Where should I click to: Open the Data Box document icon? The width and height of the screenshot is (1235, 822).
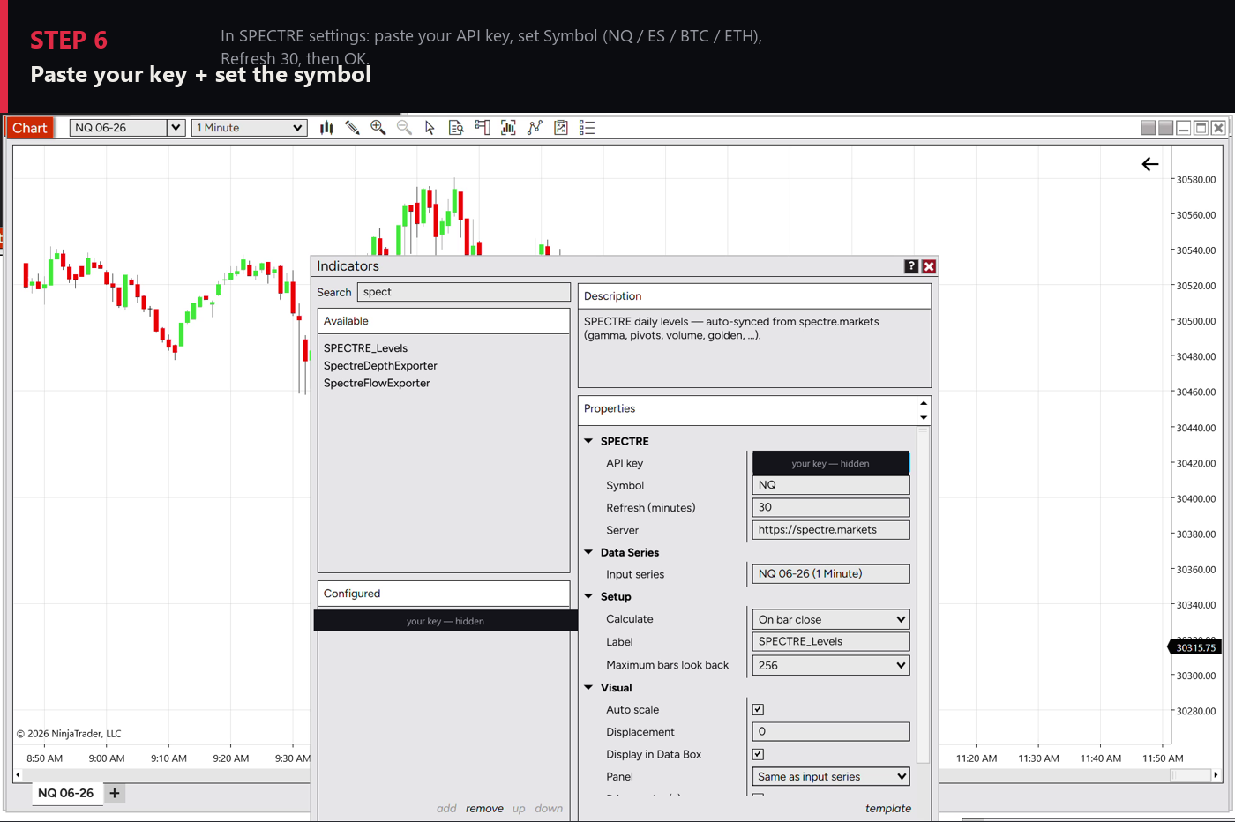456,128
